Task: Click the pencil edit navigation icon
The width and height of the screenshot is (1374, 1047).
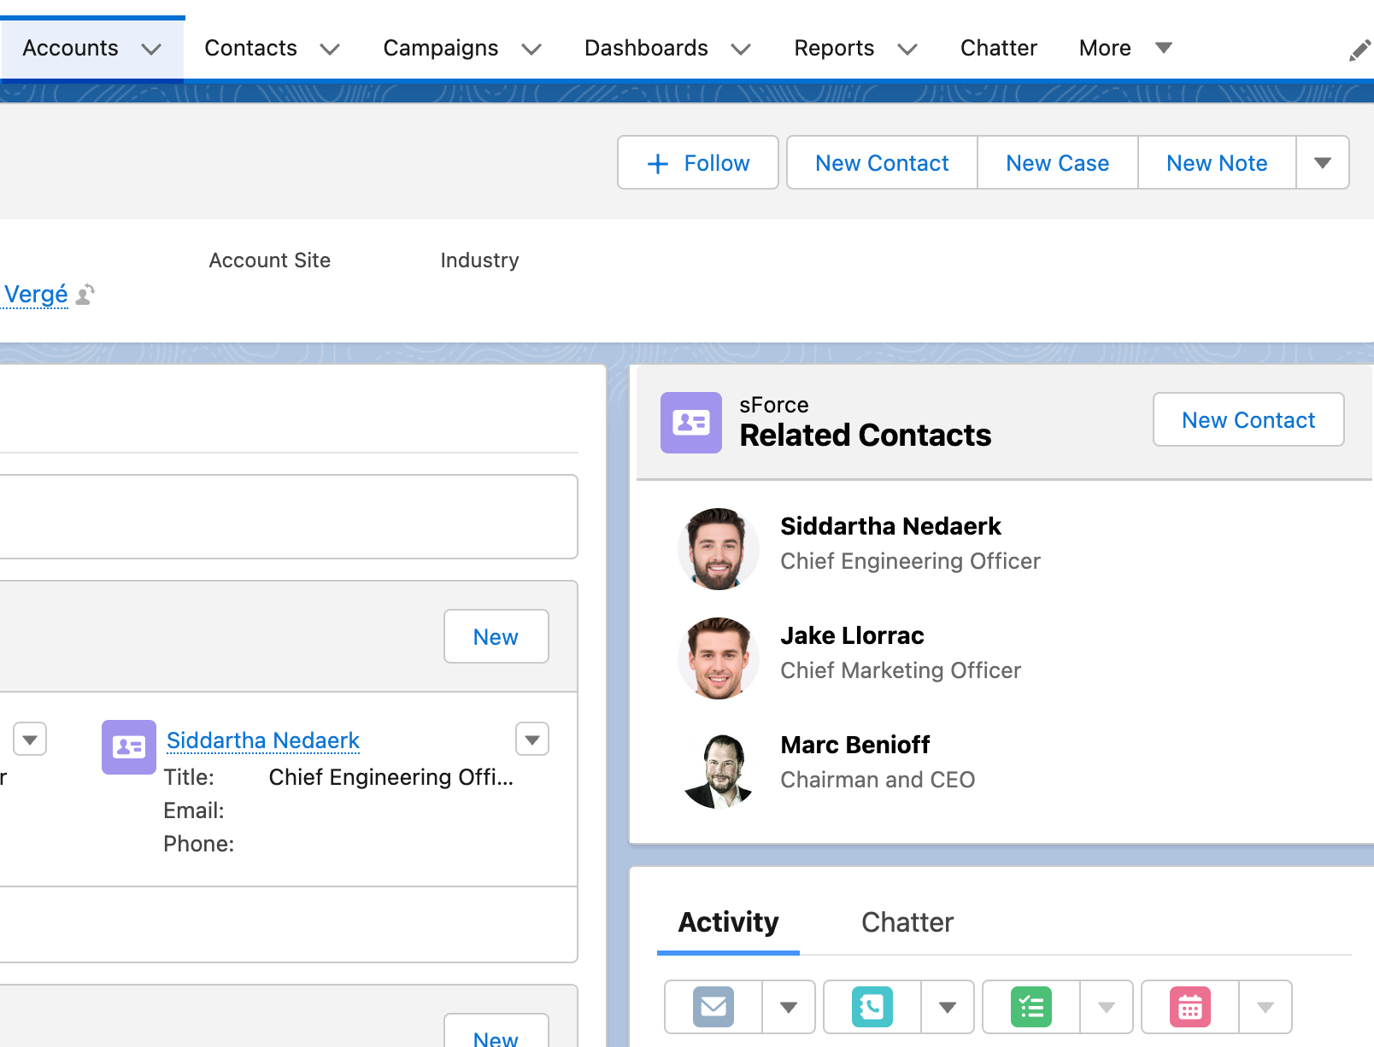Action: [x=1359, y=51]
